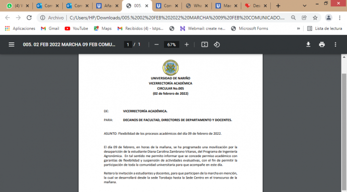Show hidden bookmarks with double chevron
This screenshot has width=347, height=192.
pyautogui.click(x=298, y=28)
